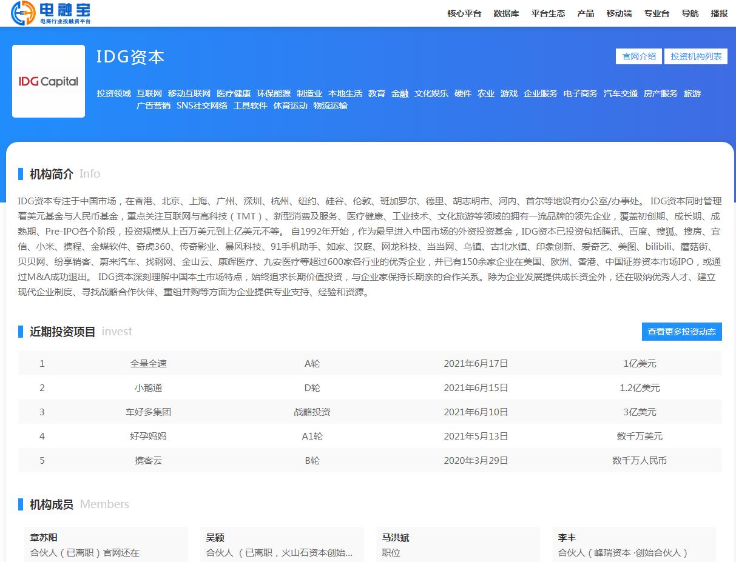Select the 文化娱乐 investment field tag

pos(431,93)
